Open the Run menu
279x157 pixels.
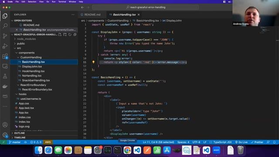[54, 2]
